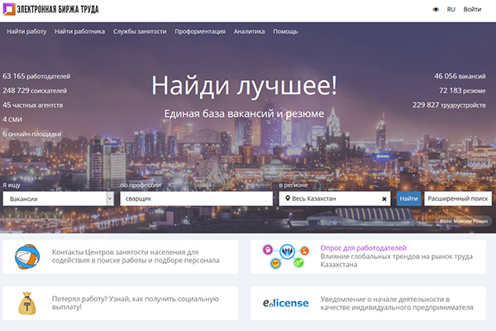This screenshot has width=496, height=331.
Task: Click the employment centers globe icon
Action: tap(27, 257)
